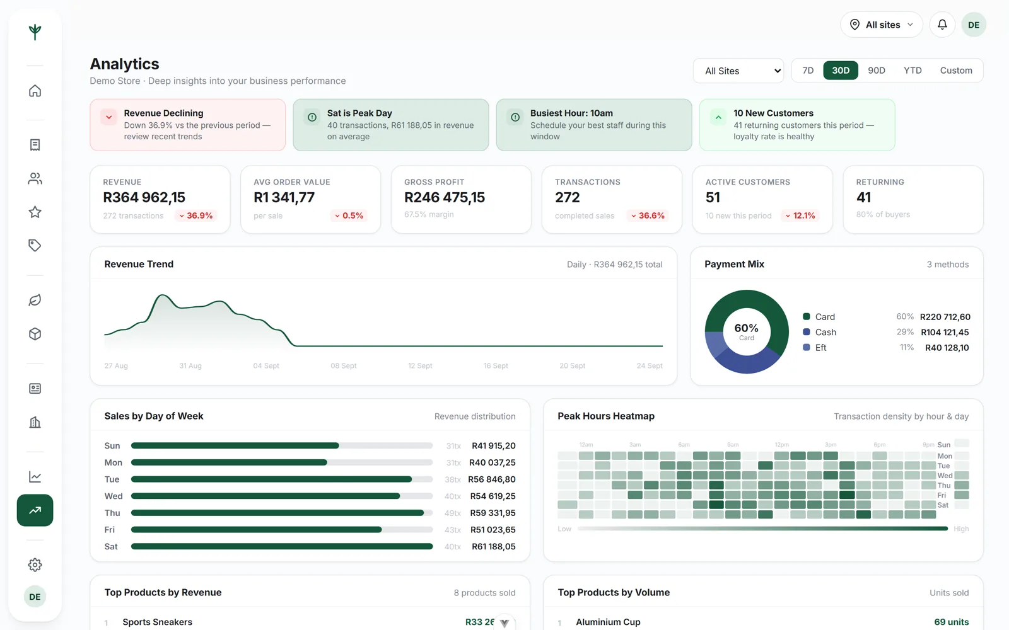1009x630 pixels.
Task: Open the ID card icon in the sidebar
Action: click(35, 389)
